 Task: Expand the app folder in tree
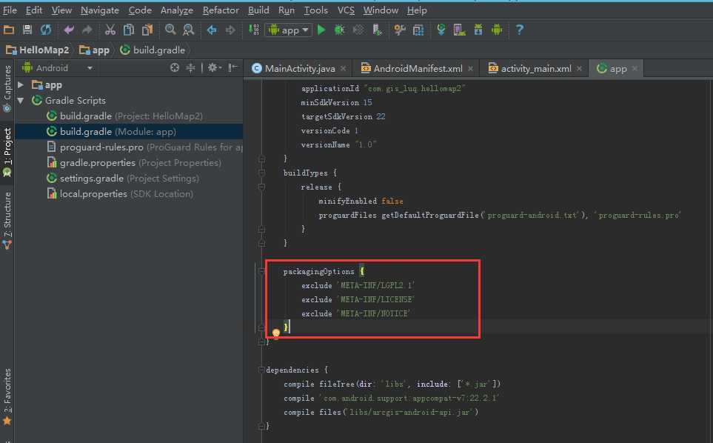[x=21, y=85]
